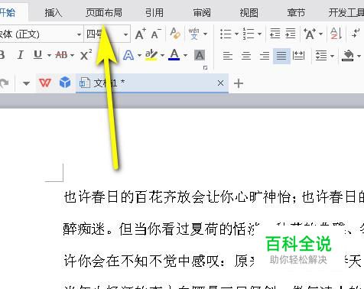Click text line 许你会在不知不觉中感叹

213,261
